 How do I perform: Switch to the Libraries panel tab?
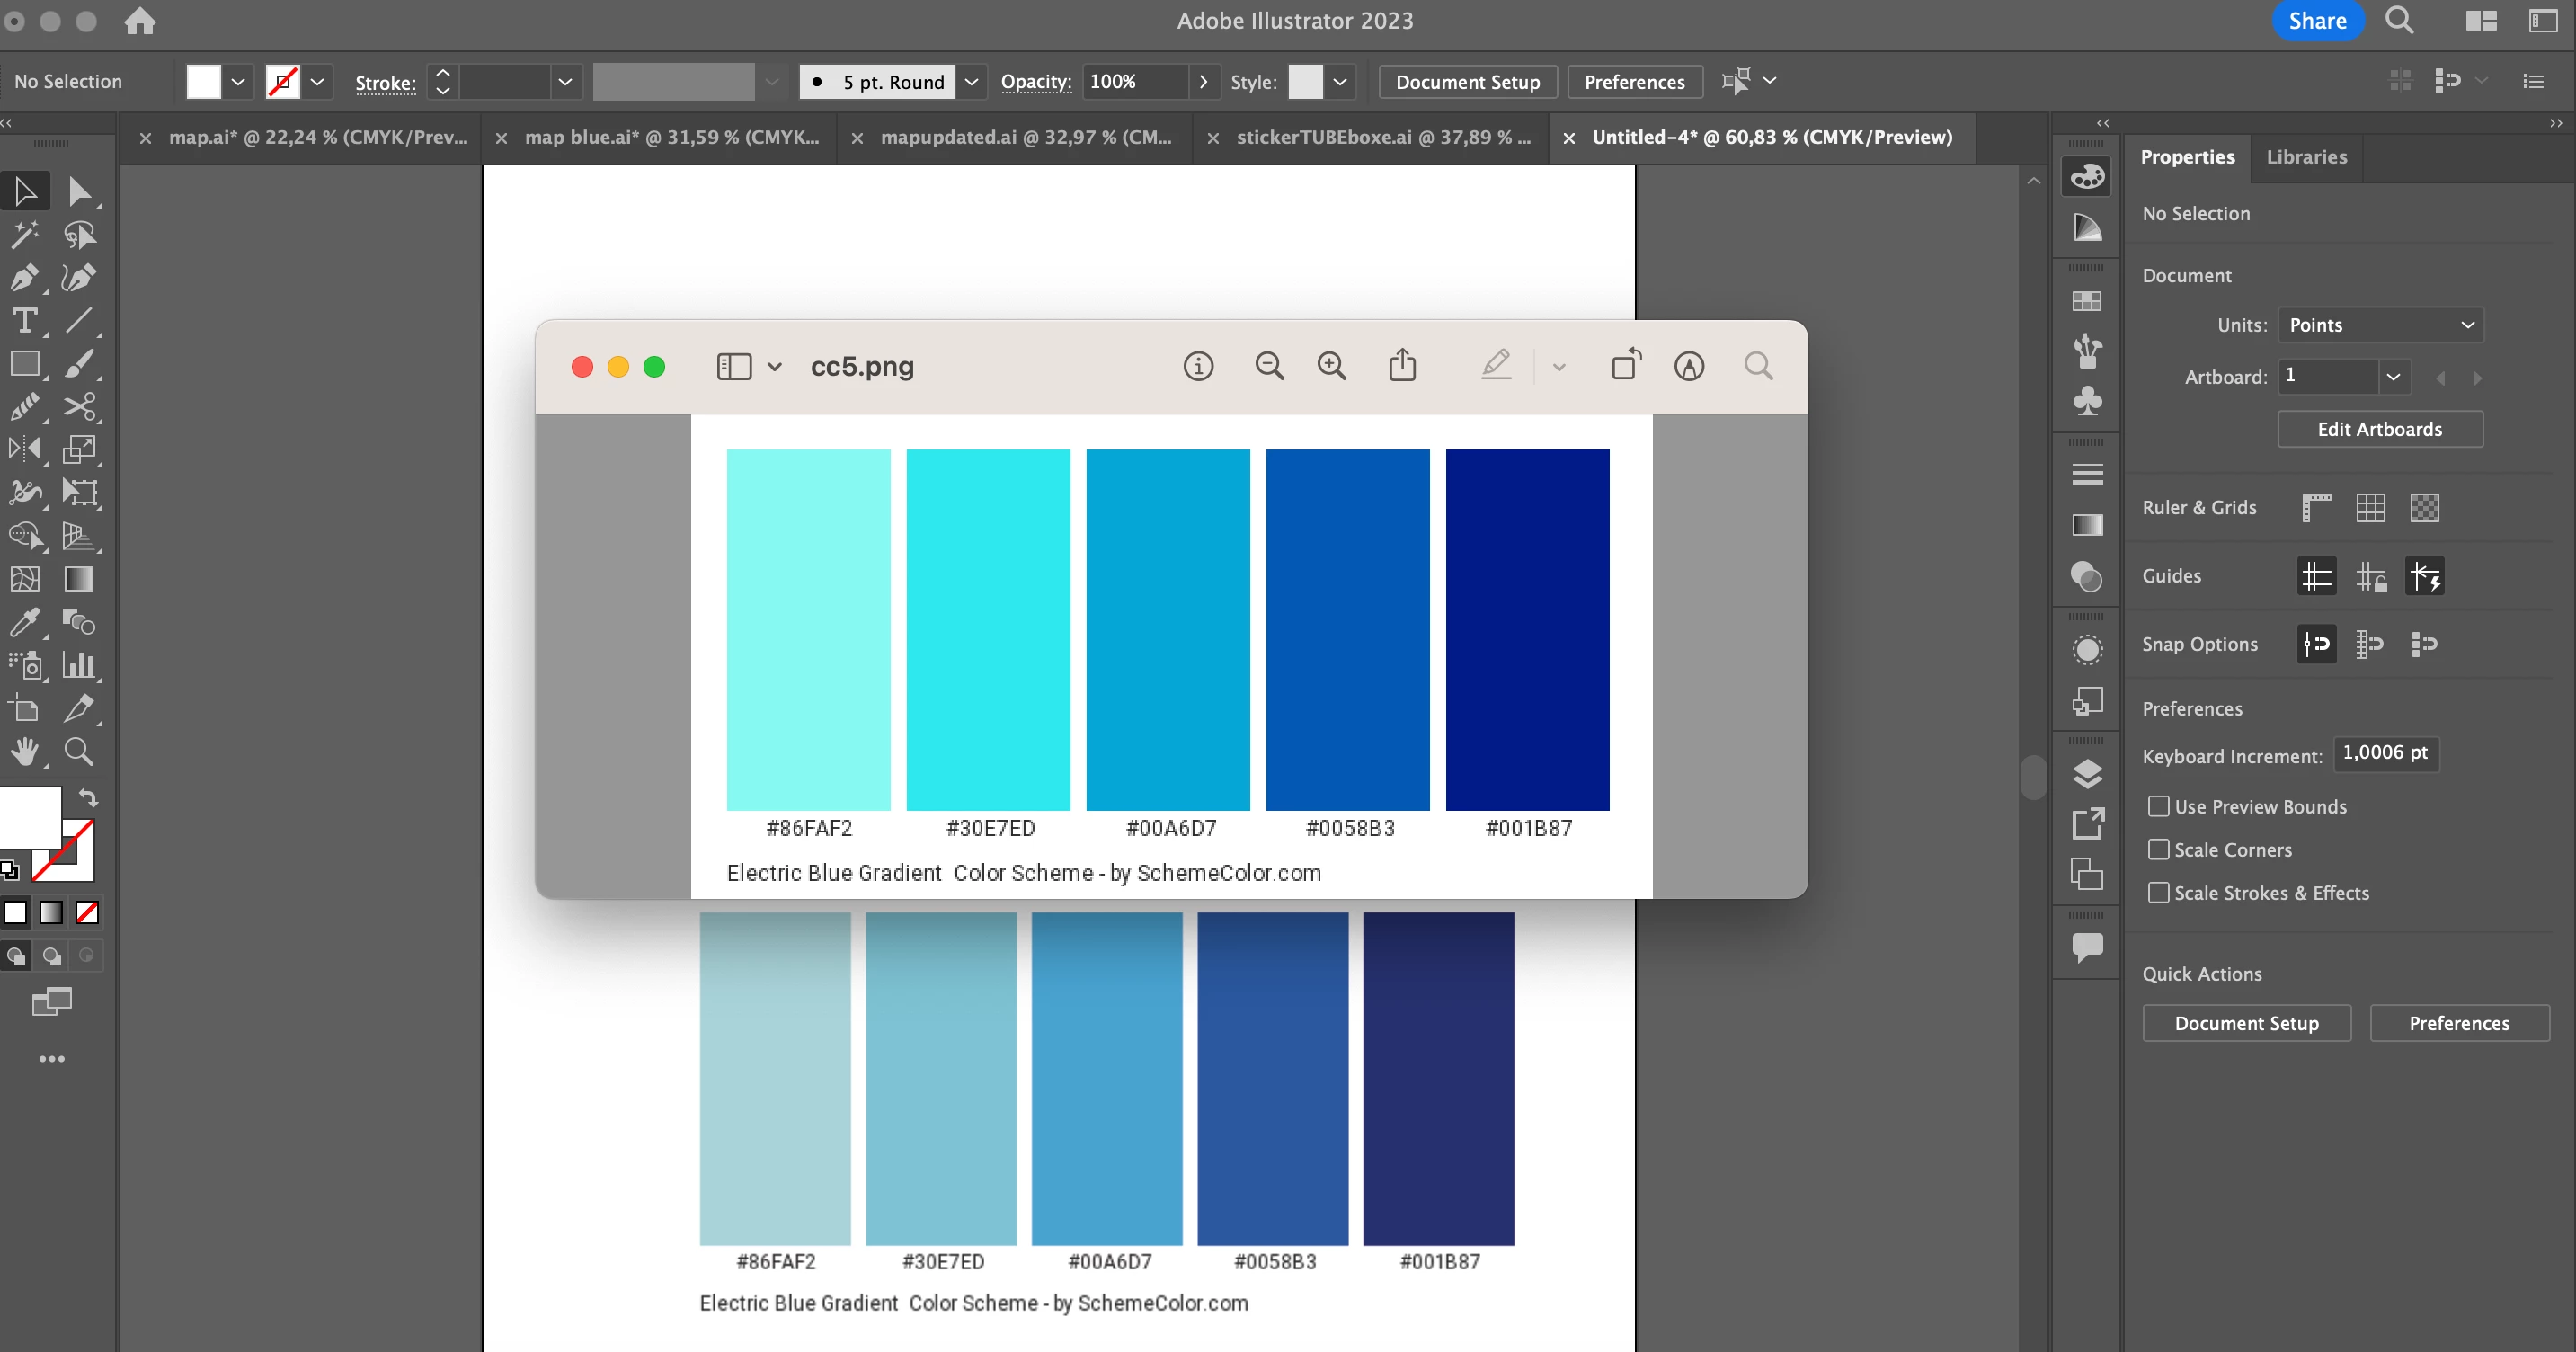[x=2306, y=157]
